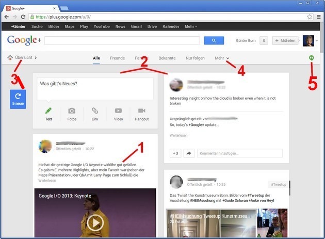Image resolution: width=325 pixels, height=239 pixels.
Task: Click the blue search magnifier button
Action: pyautogui.click(x=214, y=41)
